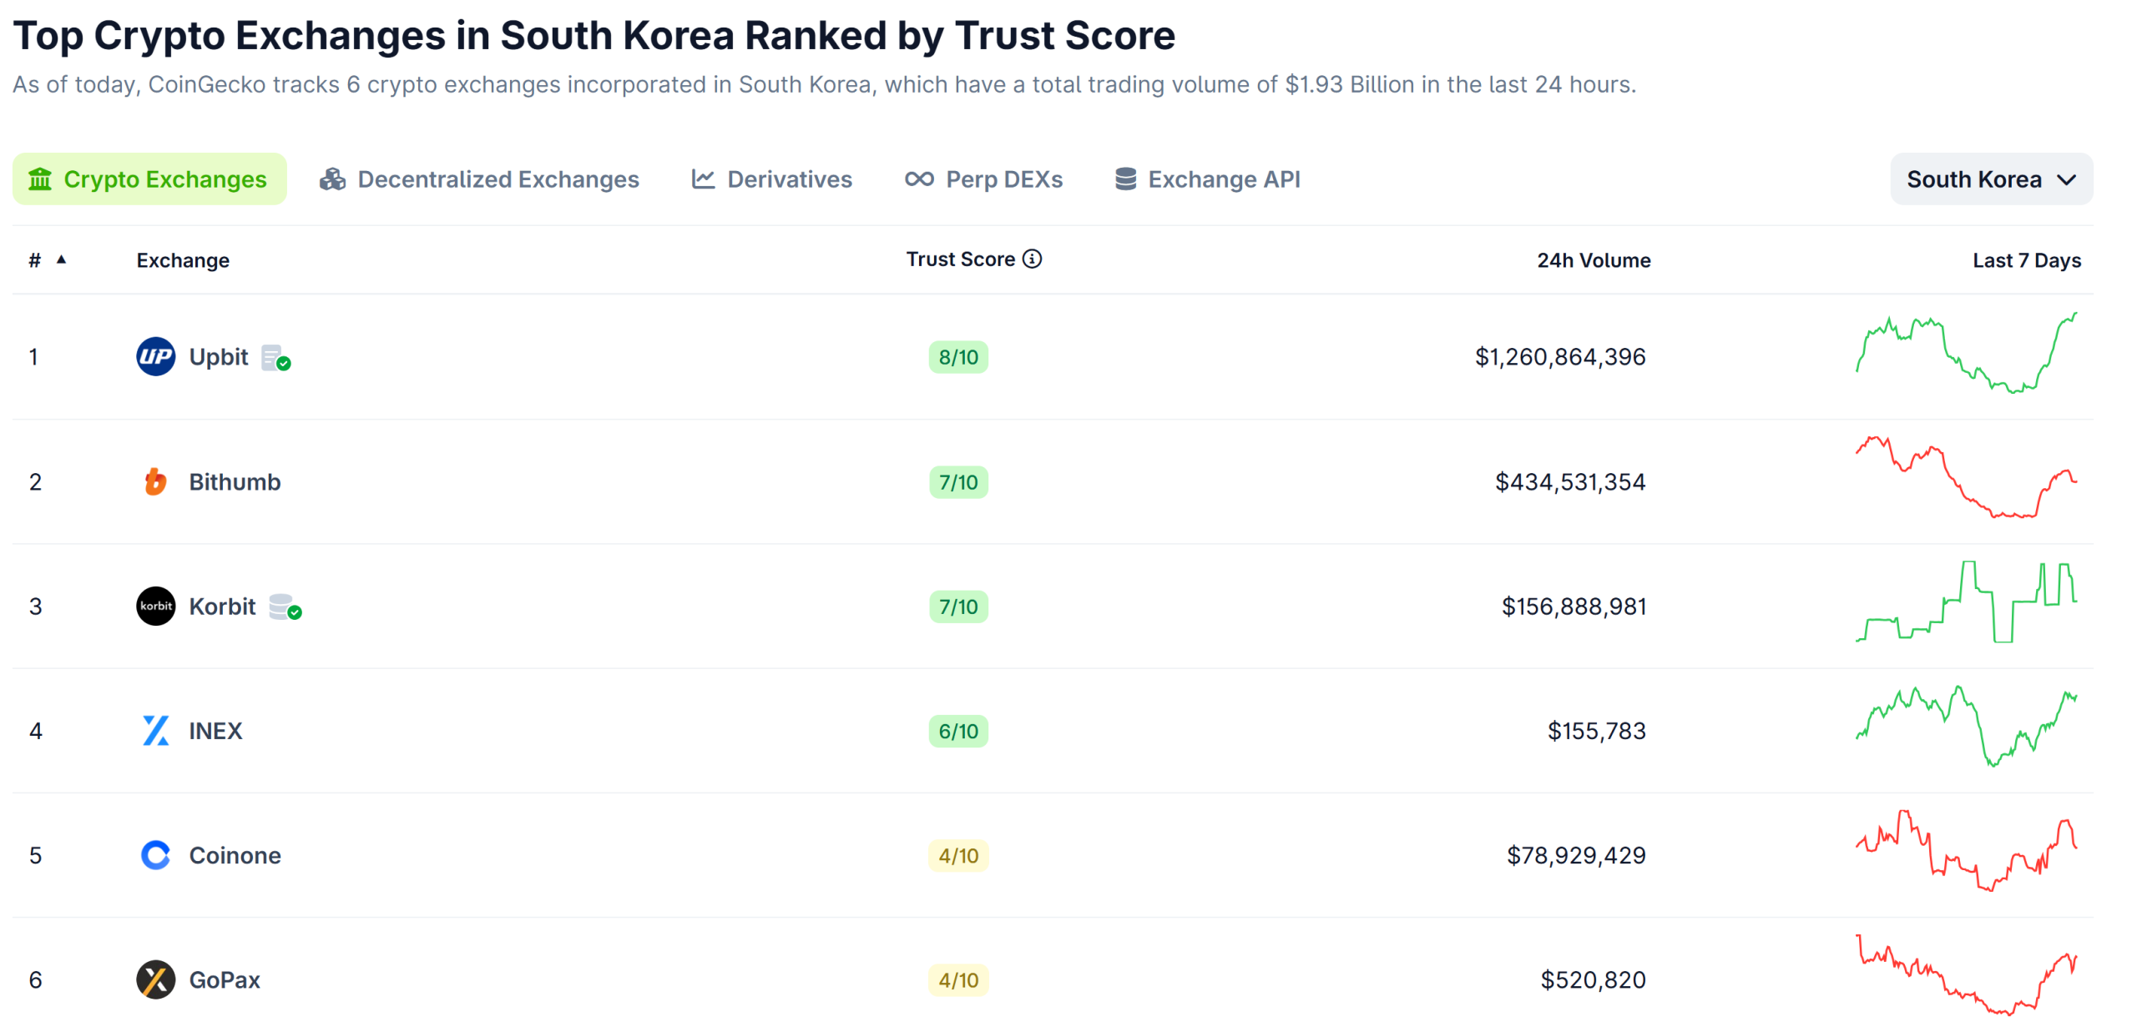Click the 8/10 trust score badge for Upbit
The height and width of the screenshot is (1032, 2137).
pyautogui.click(x=957, y=356)
